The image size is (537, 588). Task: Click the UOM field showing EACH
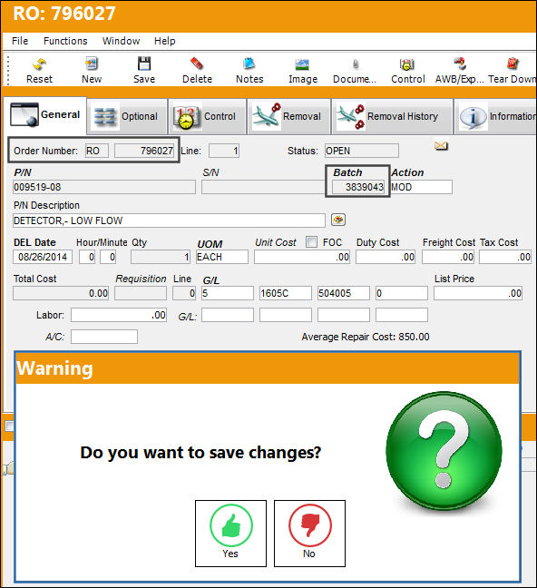(222, 257)
